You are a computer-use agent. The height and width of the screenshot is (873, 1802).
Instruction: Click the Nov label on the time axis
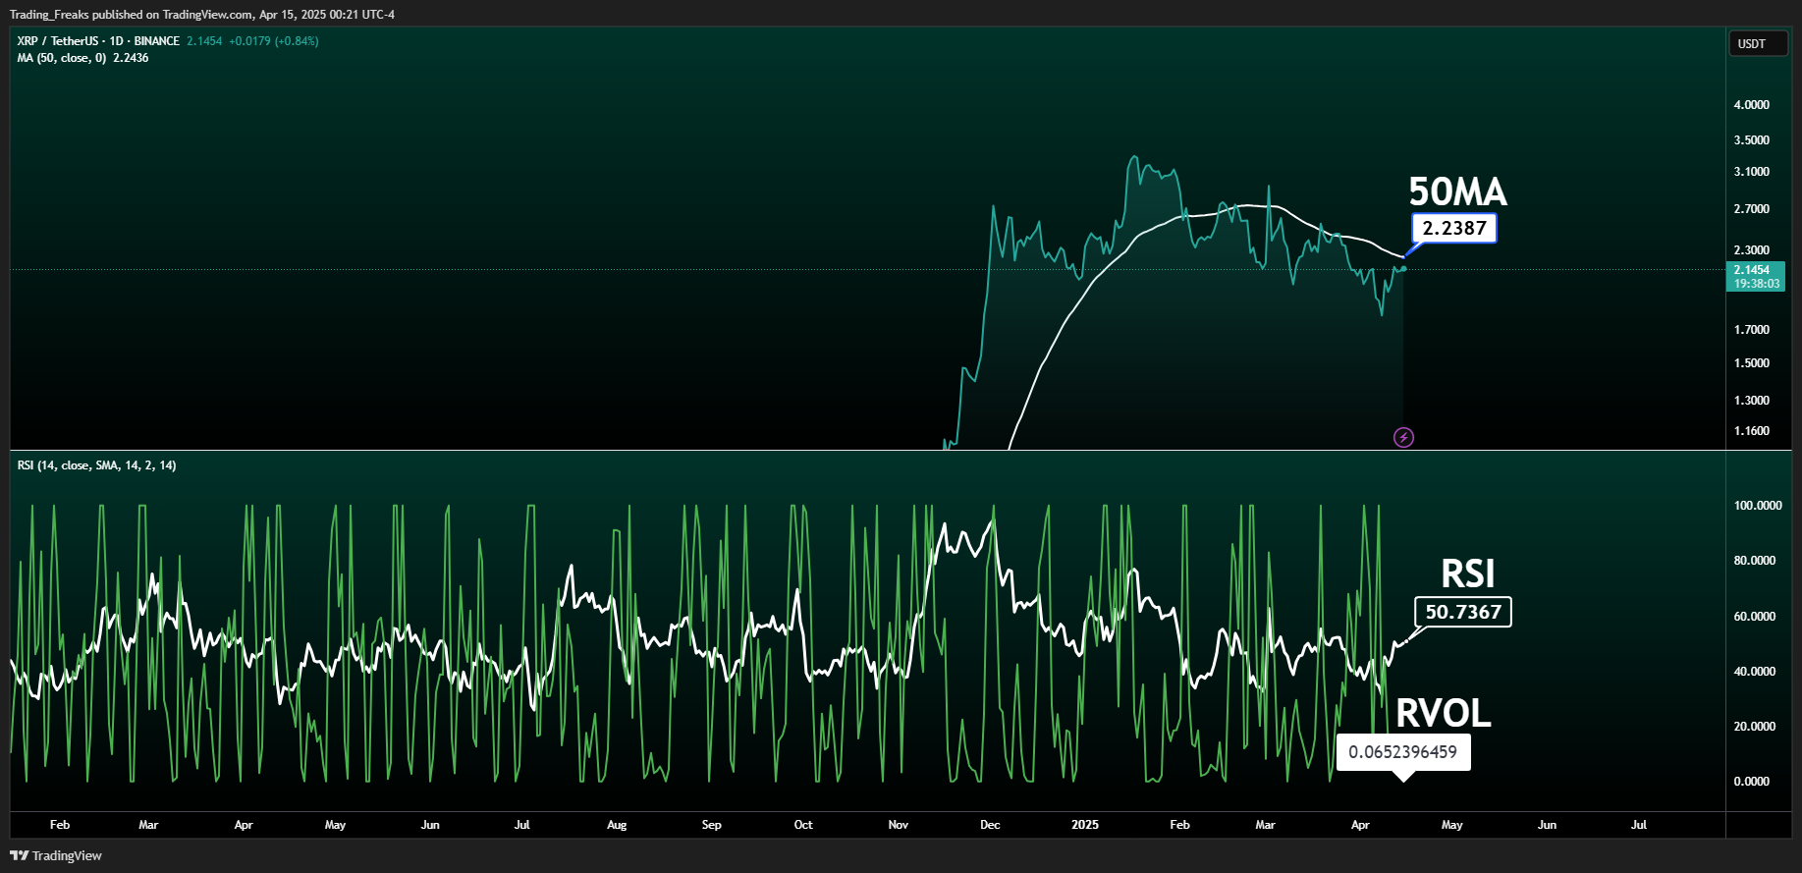pos(899,825)
